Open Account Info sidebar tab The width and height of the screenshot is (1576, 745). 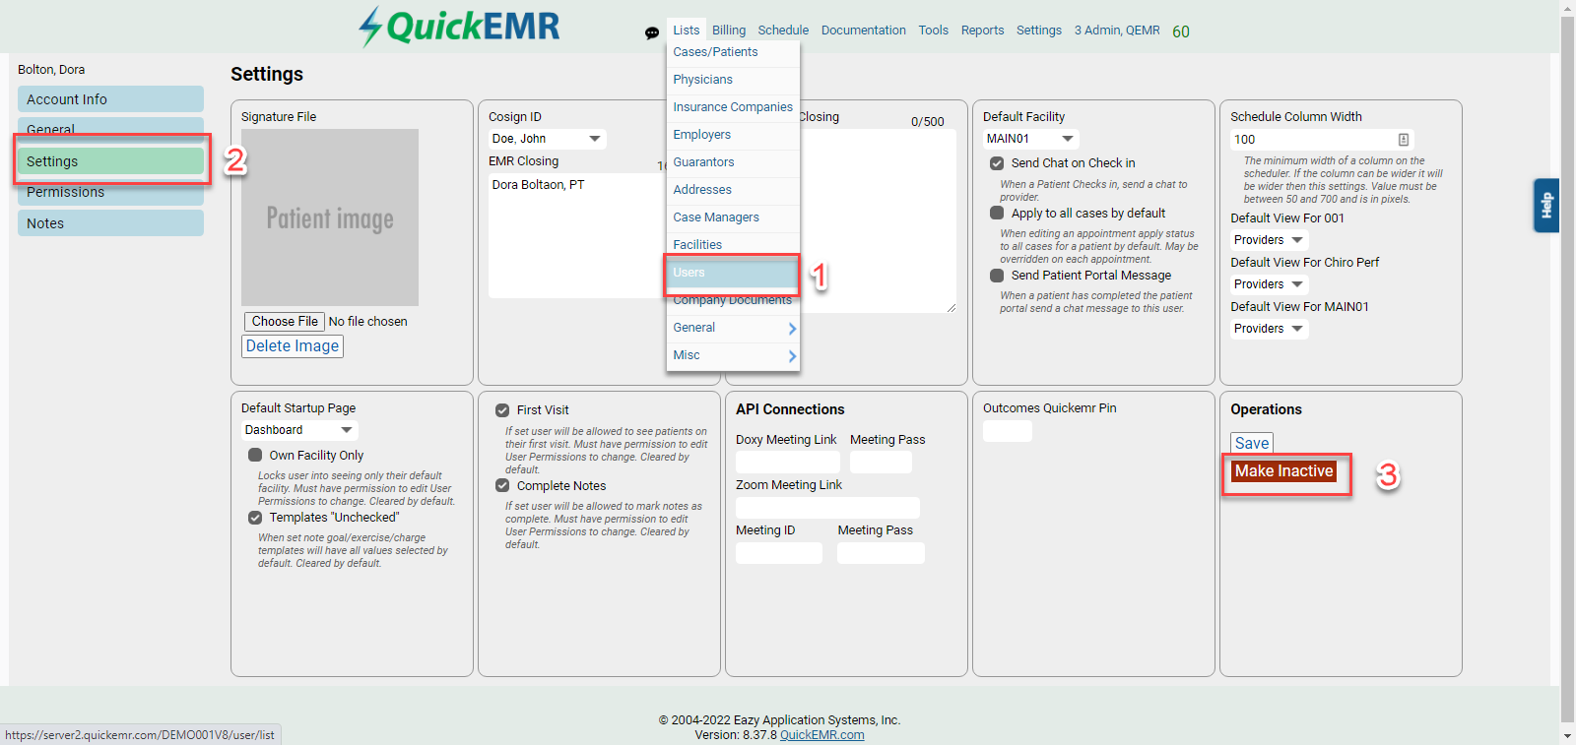110,99
